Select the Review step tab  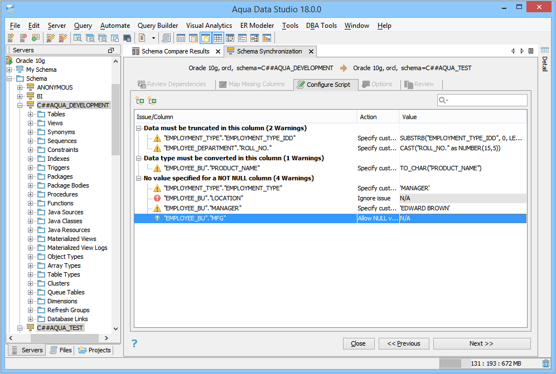pyautogui.click(x=419, y=84)
